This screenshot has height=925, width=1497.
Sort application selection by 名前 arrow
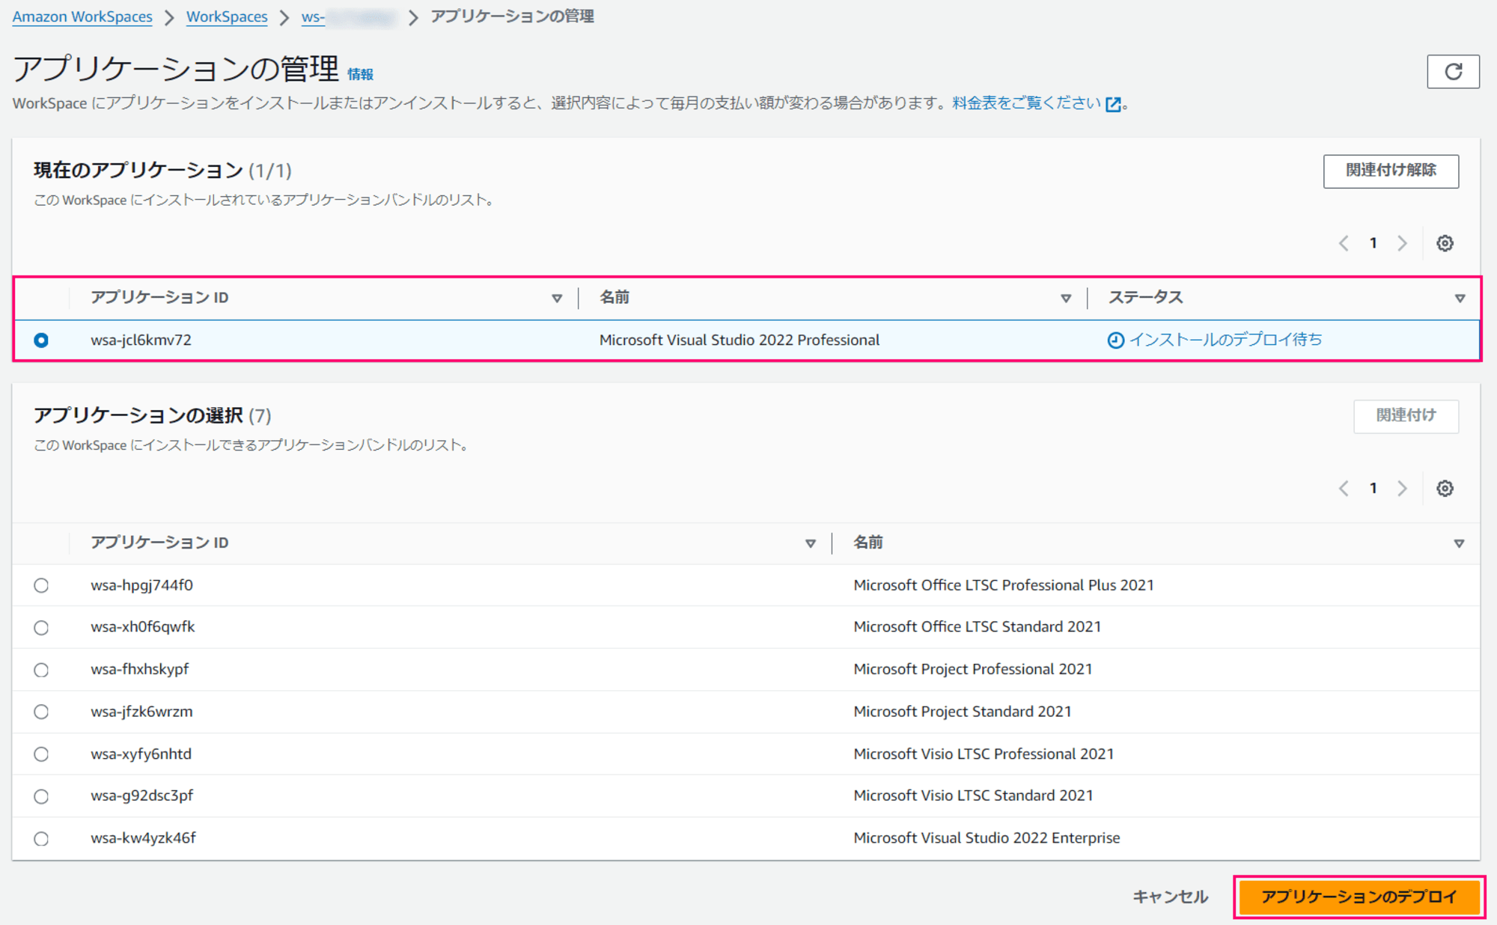pyautogui.click(x=1459, y=543)
